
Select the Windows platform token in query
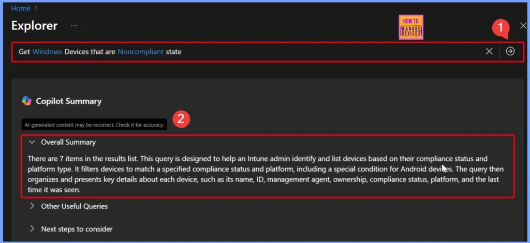[x=47, y=52]
